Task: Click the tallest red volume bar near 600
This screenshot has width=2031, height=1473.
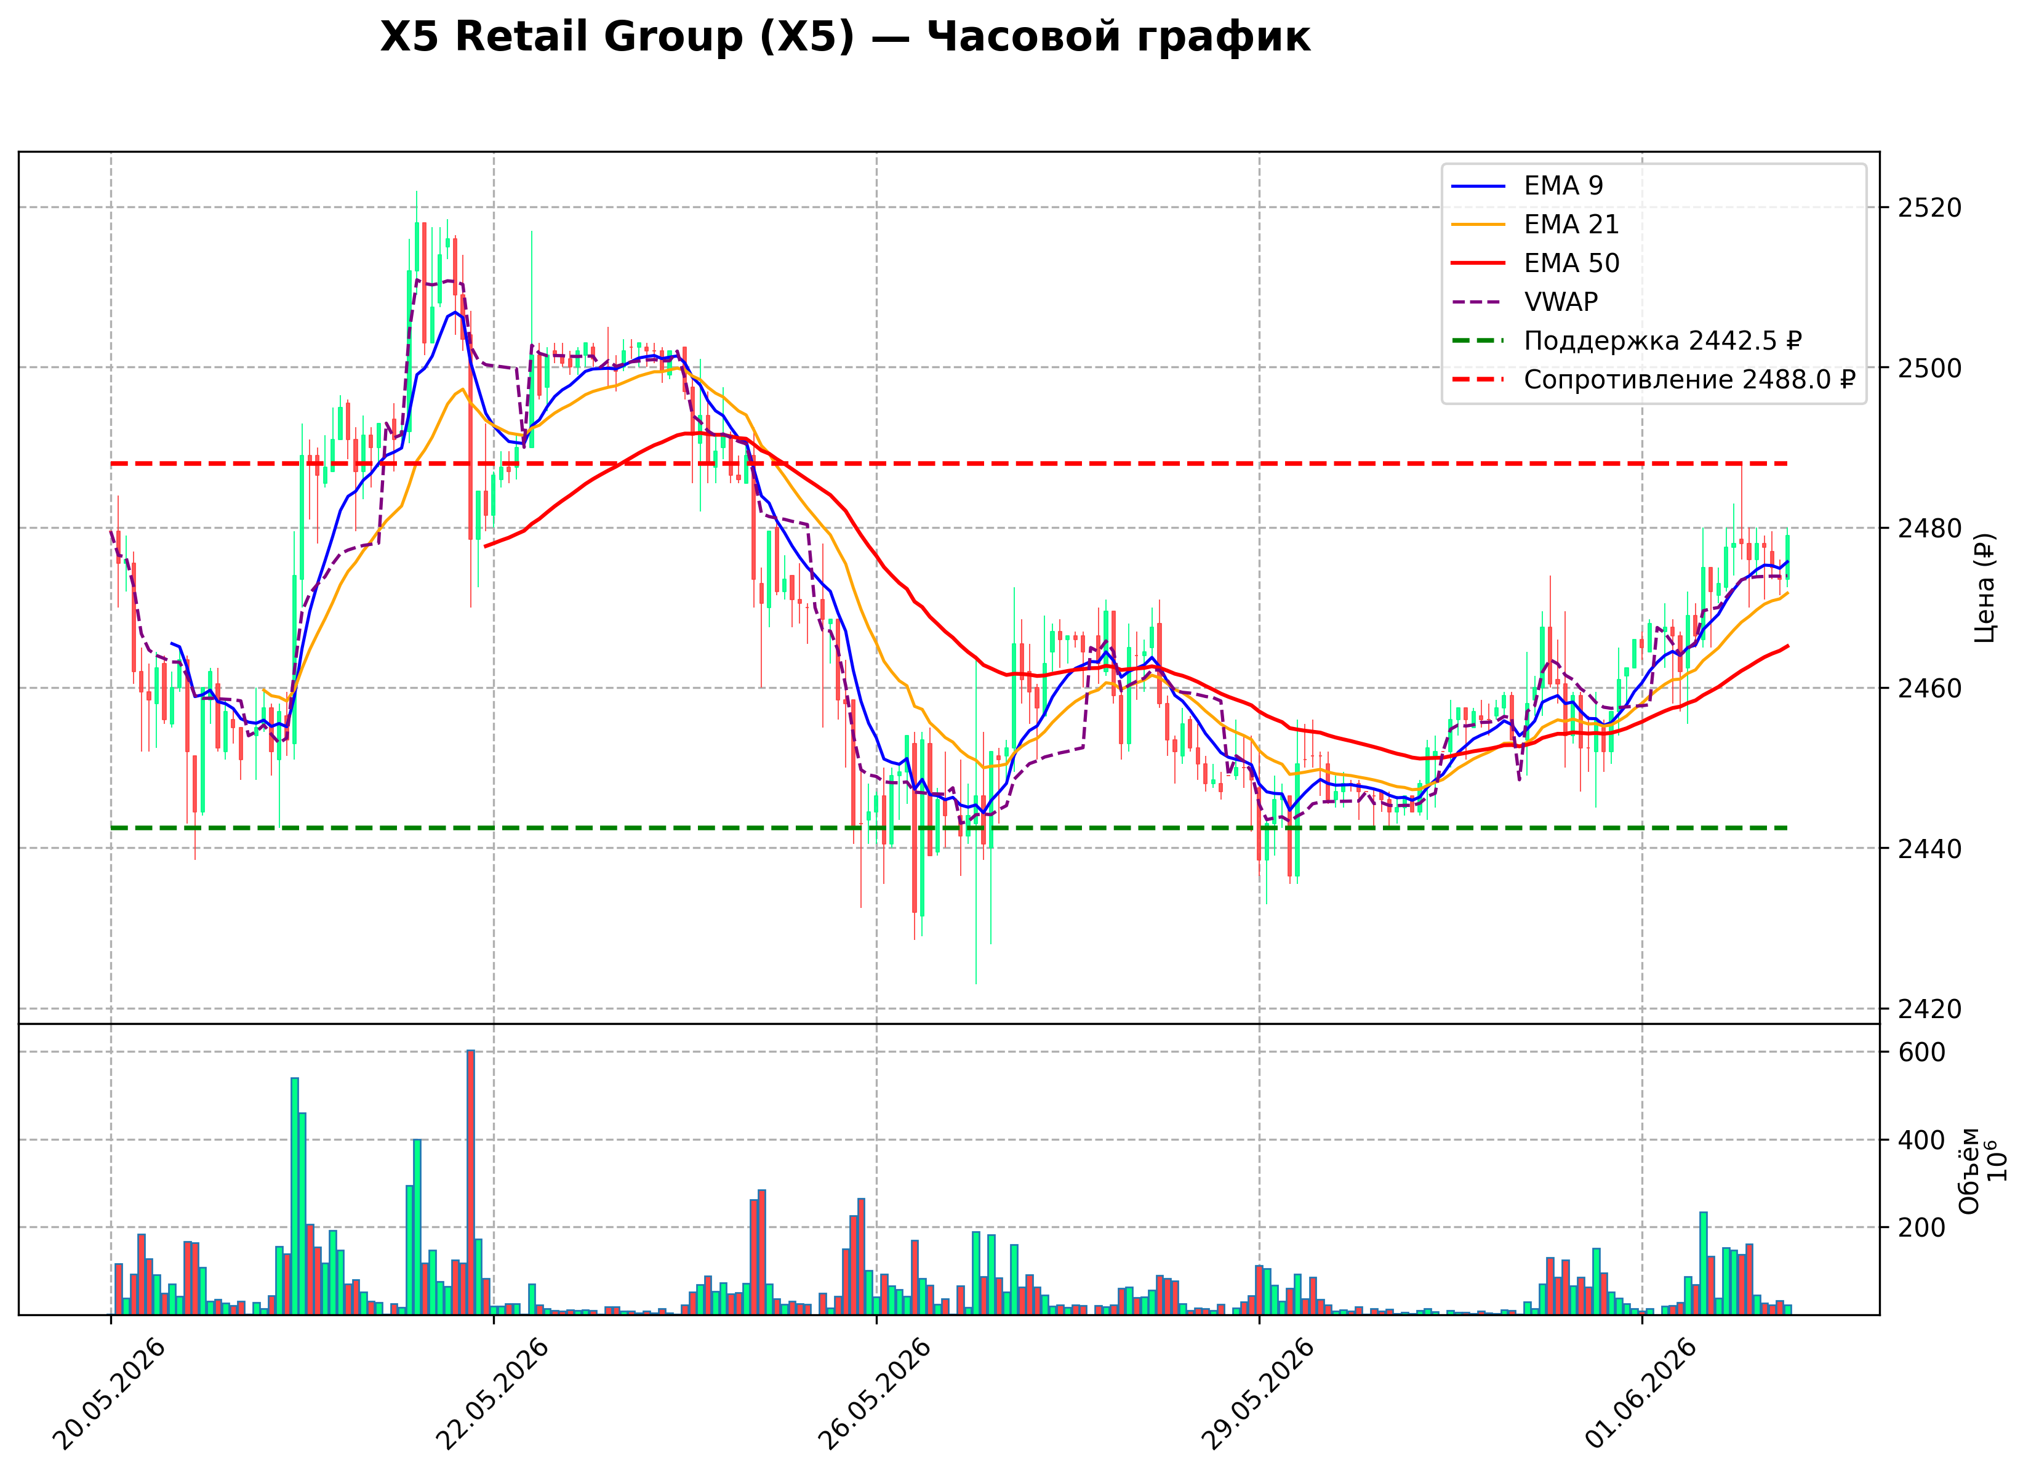Action: (x=471, y=1182)
